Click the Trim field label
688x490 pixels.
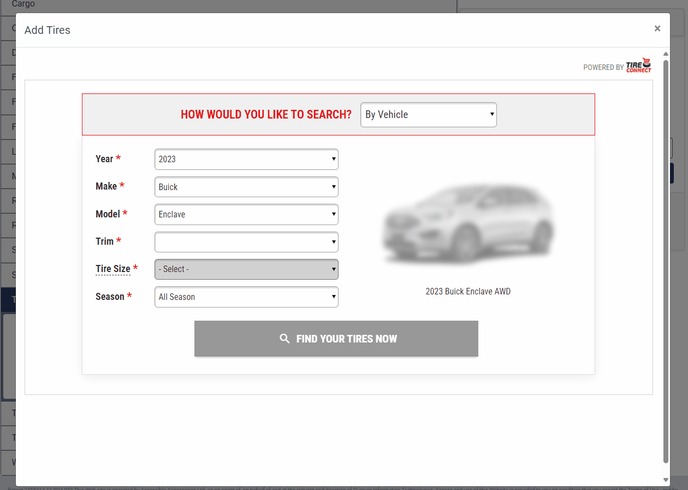point(104,241)
